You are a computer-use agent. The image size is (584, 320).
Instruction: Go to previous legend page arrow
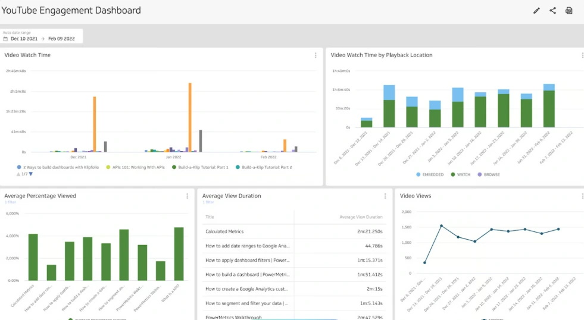18,174
